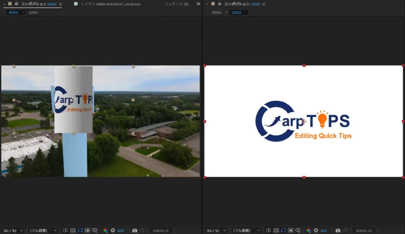Open the KESHI composition panel menu
The image size is (405, 234).
point(61,4)
